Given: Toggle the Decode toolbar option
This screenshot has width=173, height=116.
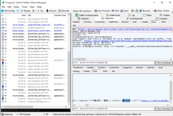Looking at the screenshot, I should click(64, 11).
